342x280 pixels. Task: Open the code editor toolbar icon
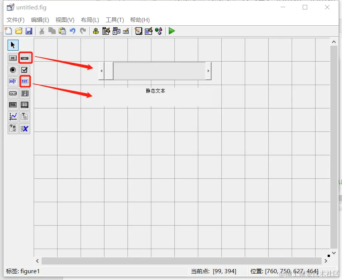(x=138, y=31)
